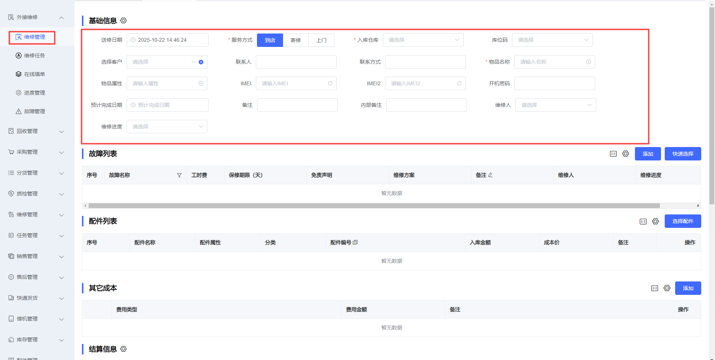
Task: Click the gear icon beside 结算信息
Action: [124, 349]
